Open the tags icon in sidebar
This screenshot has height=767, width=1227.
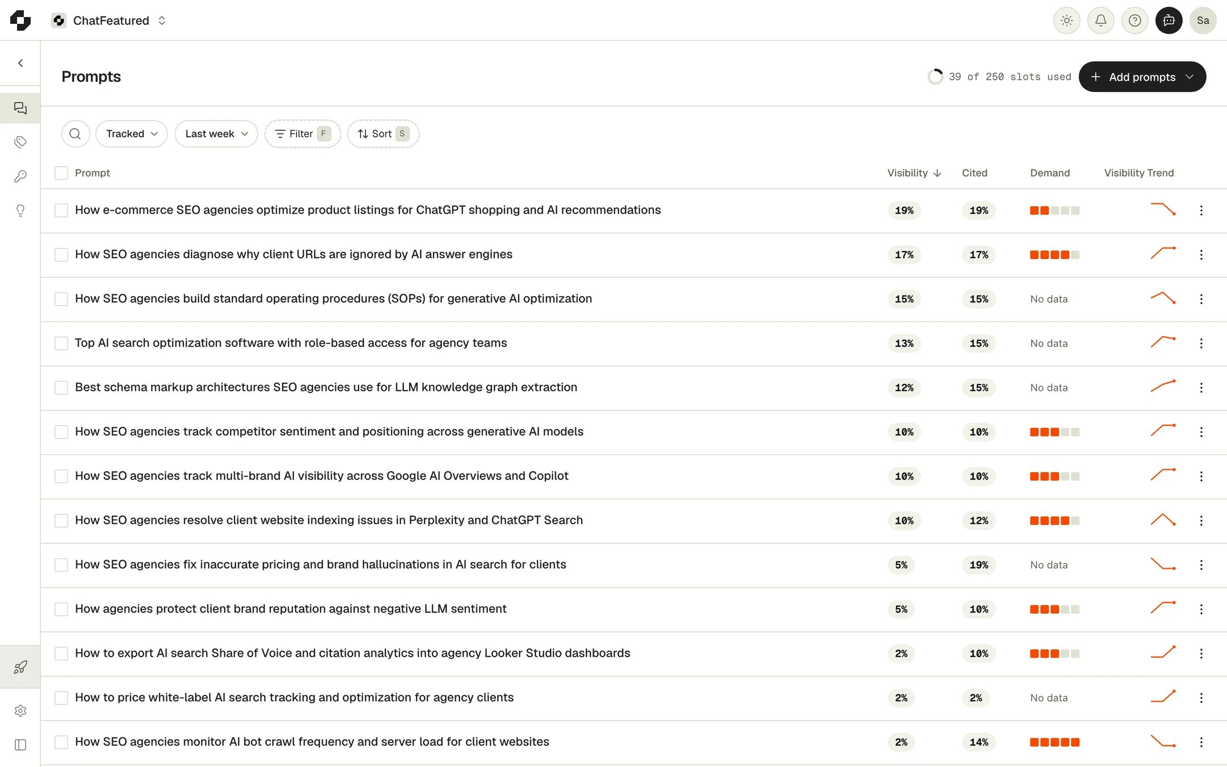(20, 142)
